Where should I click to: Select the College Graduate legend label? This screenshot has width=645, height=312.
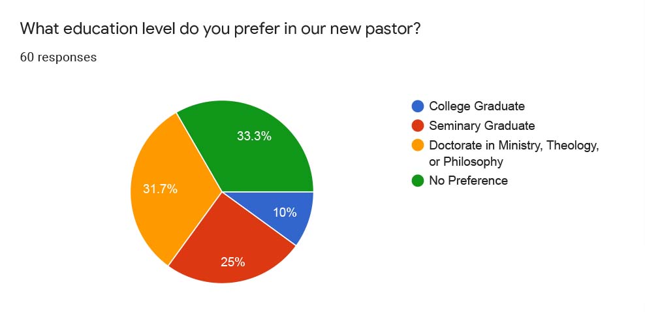pyautogui.click(x=477, y=106)
